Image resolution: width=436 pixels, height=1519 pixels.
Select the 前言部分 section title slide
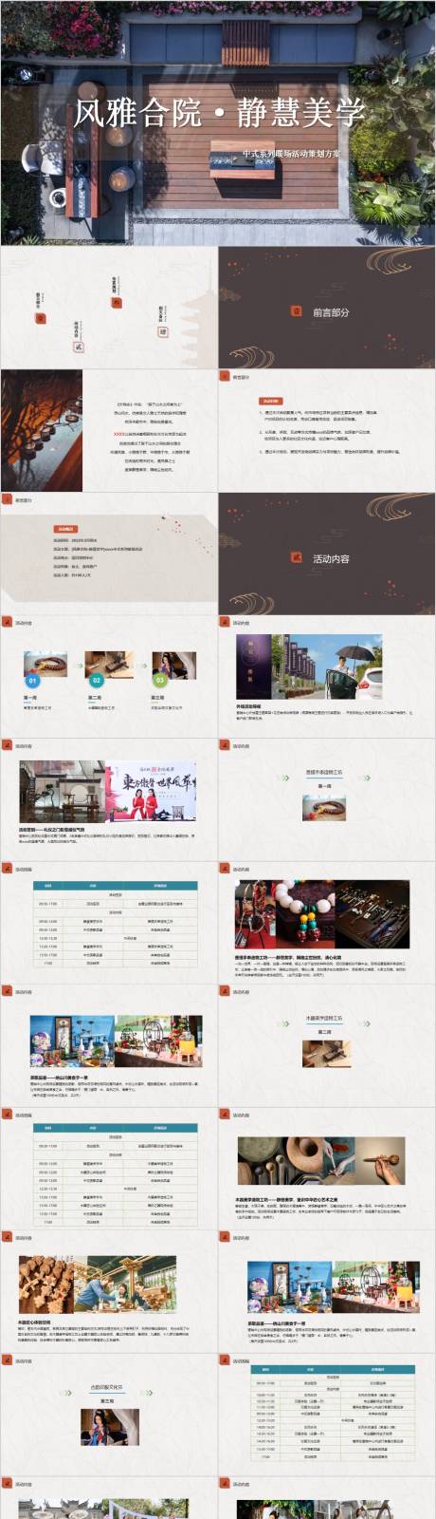pos(327,308)
